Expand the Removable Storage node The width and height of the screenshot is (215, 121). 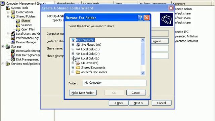[8, 51]
